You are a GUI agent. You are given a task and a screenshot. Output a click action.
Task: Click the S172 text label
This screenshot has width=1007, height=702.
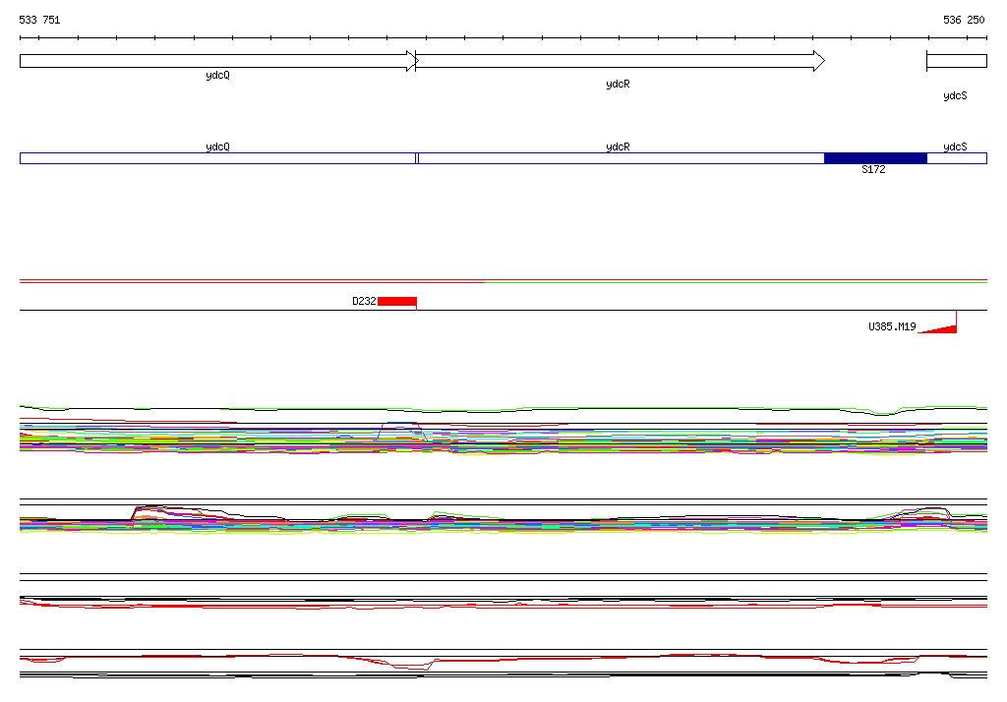[873, 169]
